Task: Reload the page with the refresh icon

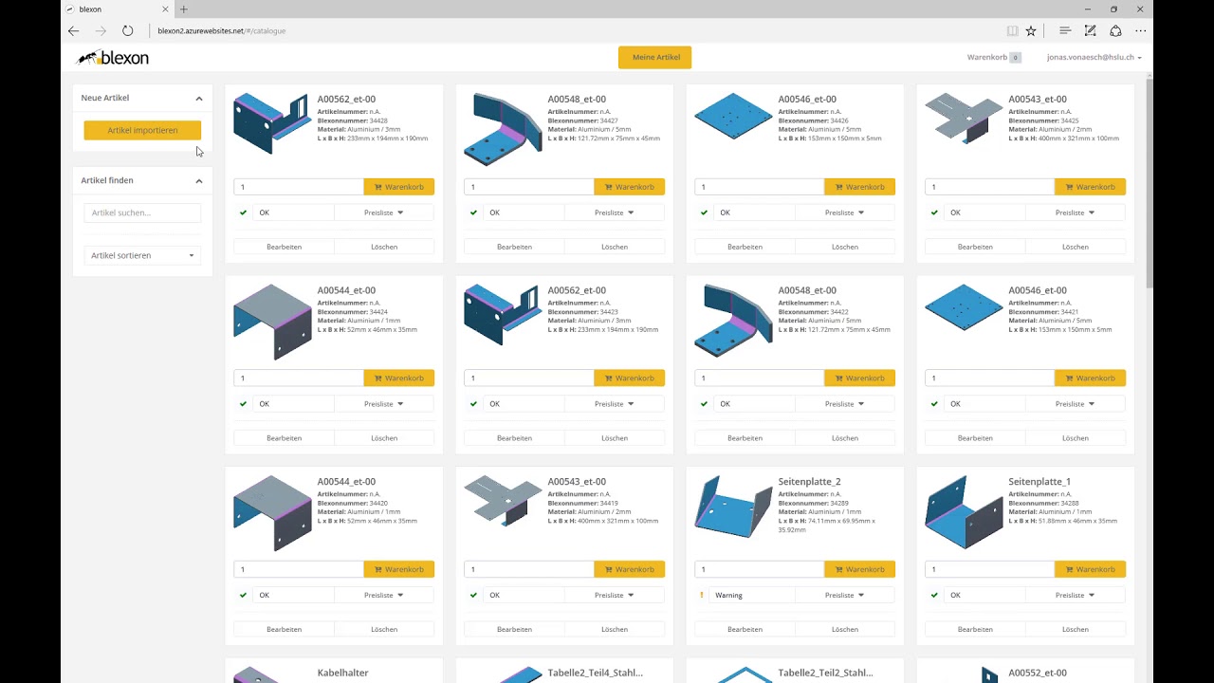Action: click(127, 30)
